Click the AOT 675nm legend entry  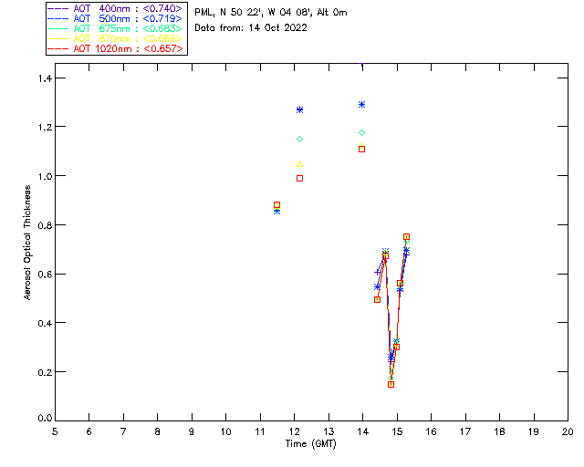(x=115, y=28)
